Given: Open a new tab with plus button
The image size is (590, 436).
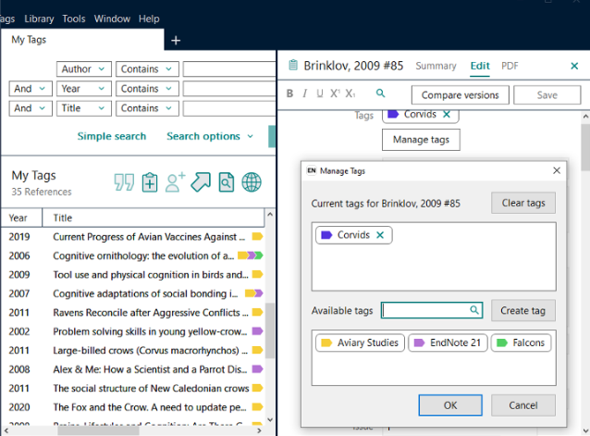Looking at the screenshot, I should [x=176, y=40].
